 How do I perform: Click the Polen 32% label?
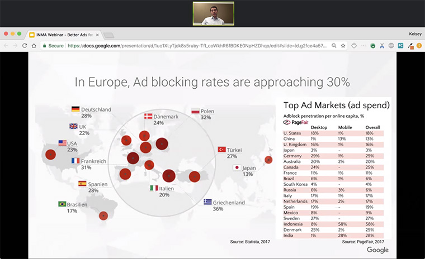click(x=207, y=114)
